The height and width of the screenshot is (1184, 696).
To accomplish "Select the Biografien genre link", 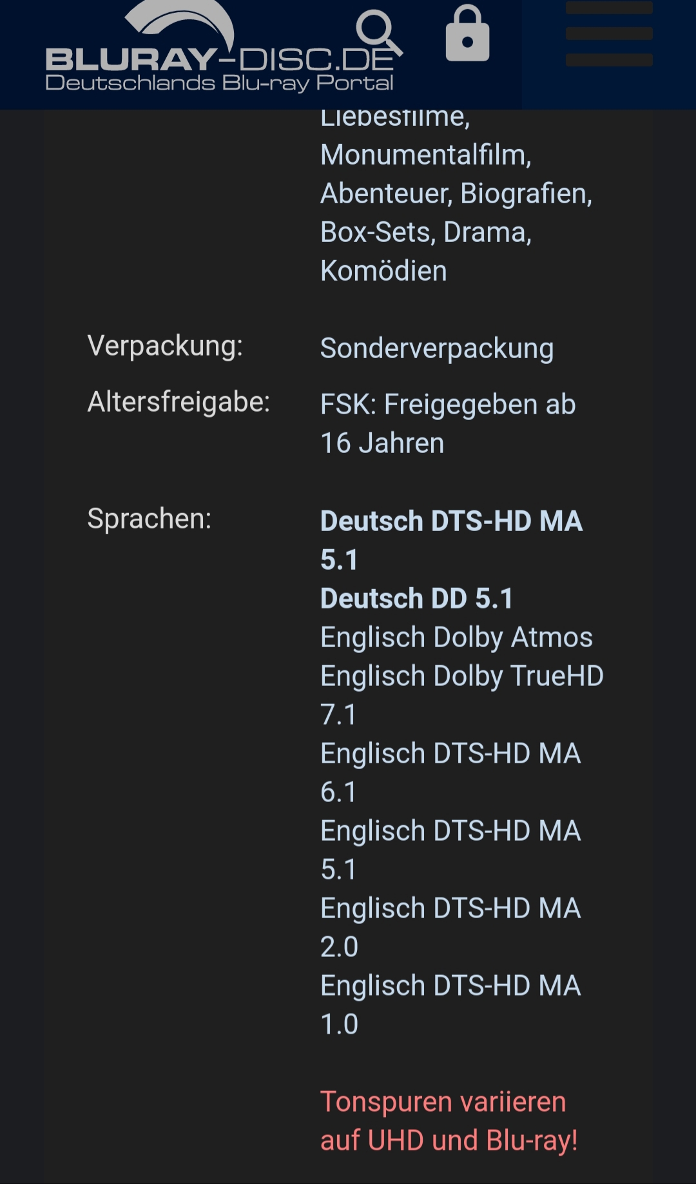I will (525, 194).
